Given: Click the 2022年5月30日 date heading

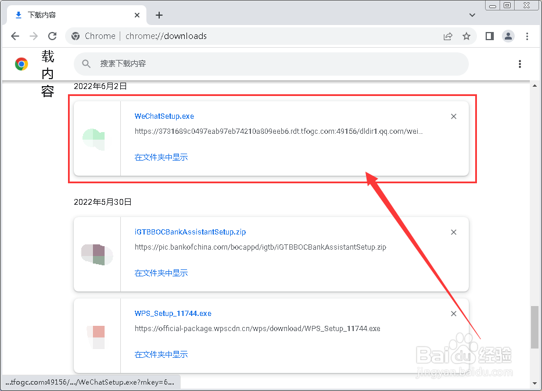Looking at the screenshot, I should [x=103, y=202].
